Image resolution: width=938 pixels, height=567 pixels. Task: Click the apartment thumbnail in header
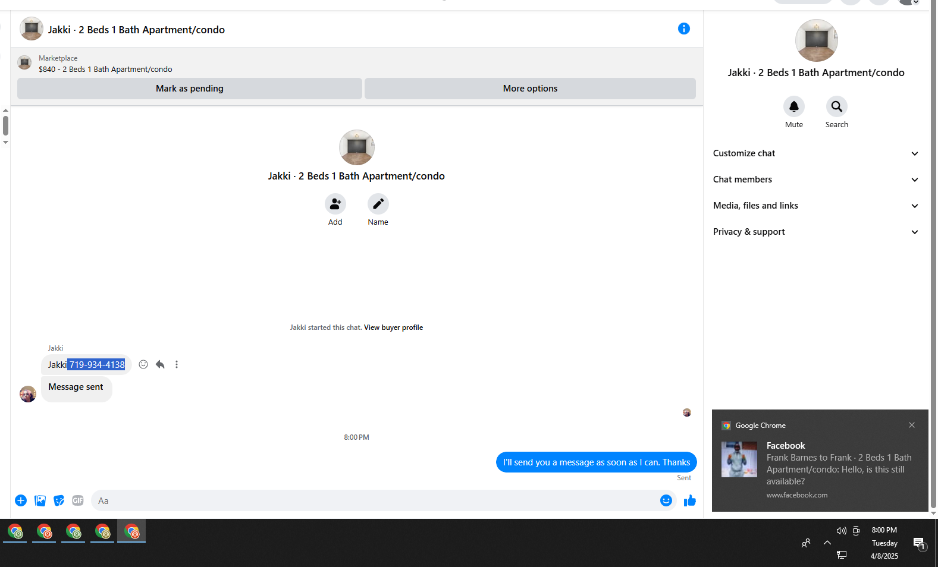(31, 29)
